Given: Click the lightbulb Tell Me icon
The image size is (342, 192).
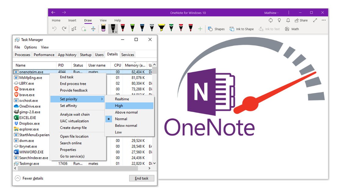Looking at the screenshot, I should [x=279, y=20].
